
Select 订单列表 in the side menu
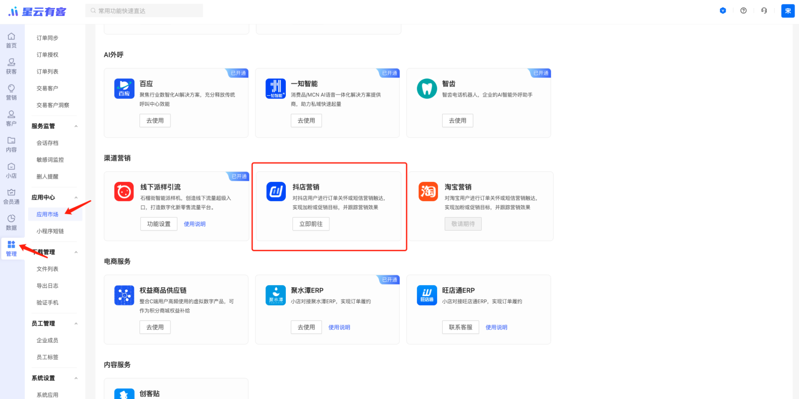click(x=47, y=72)
